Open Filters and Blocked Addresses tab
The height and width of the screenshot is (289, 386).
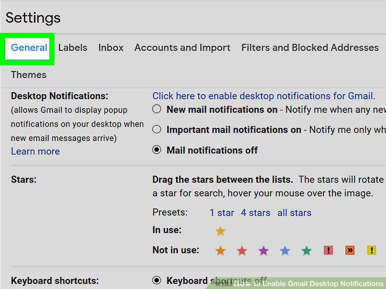pos(310,48)
